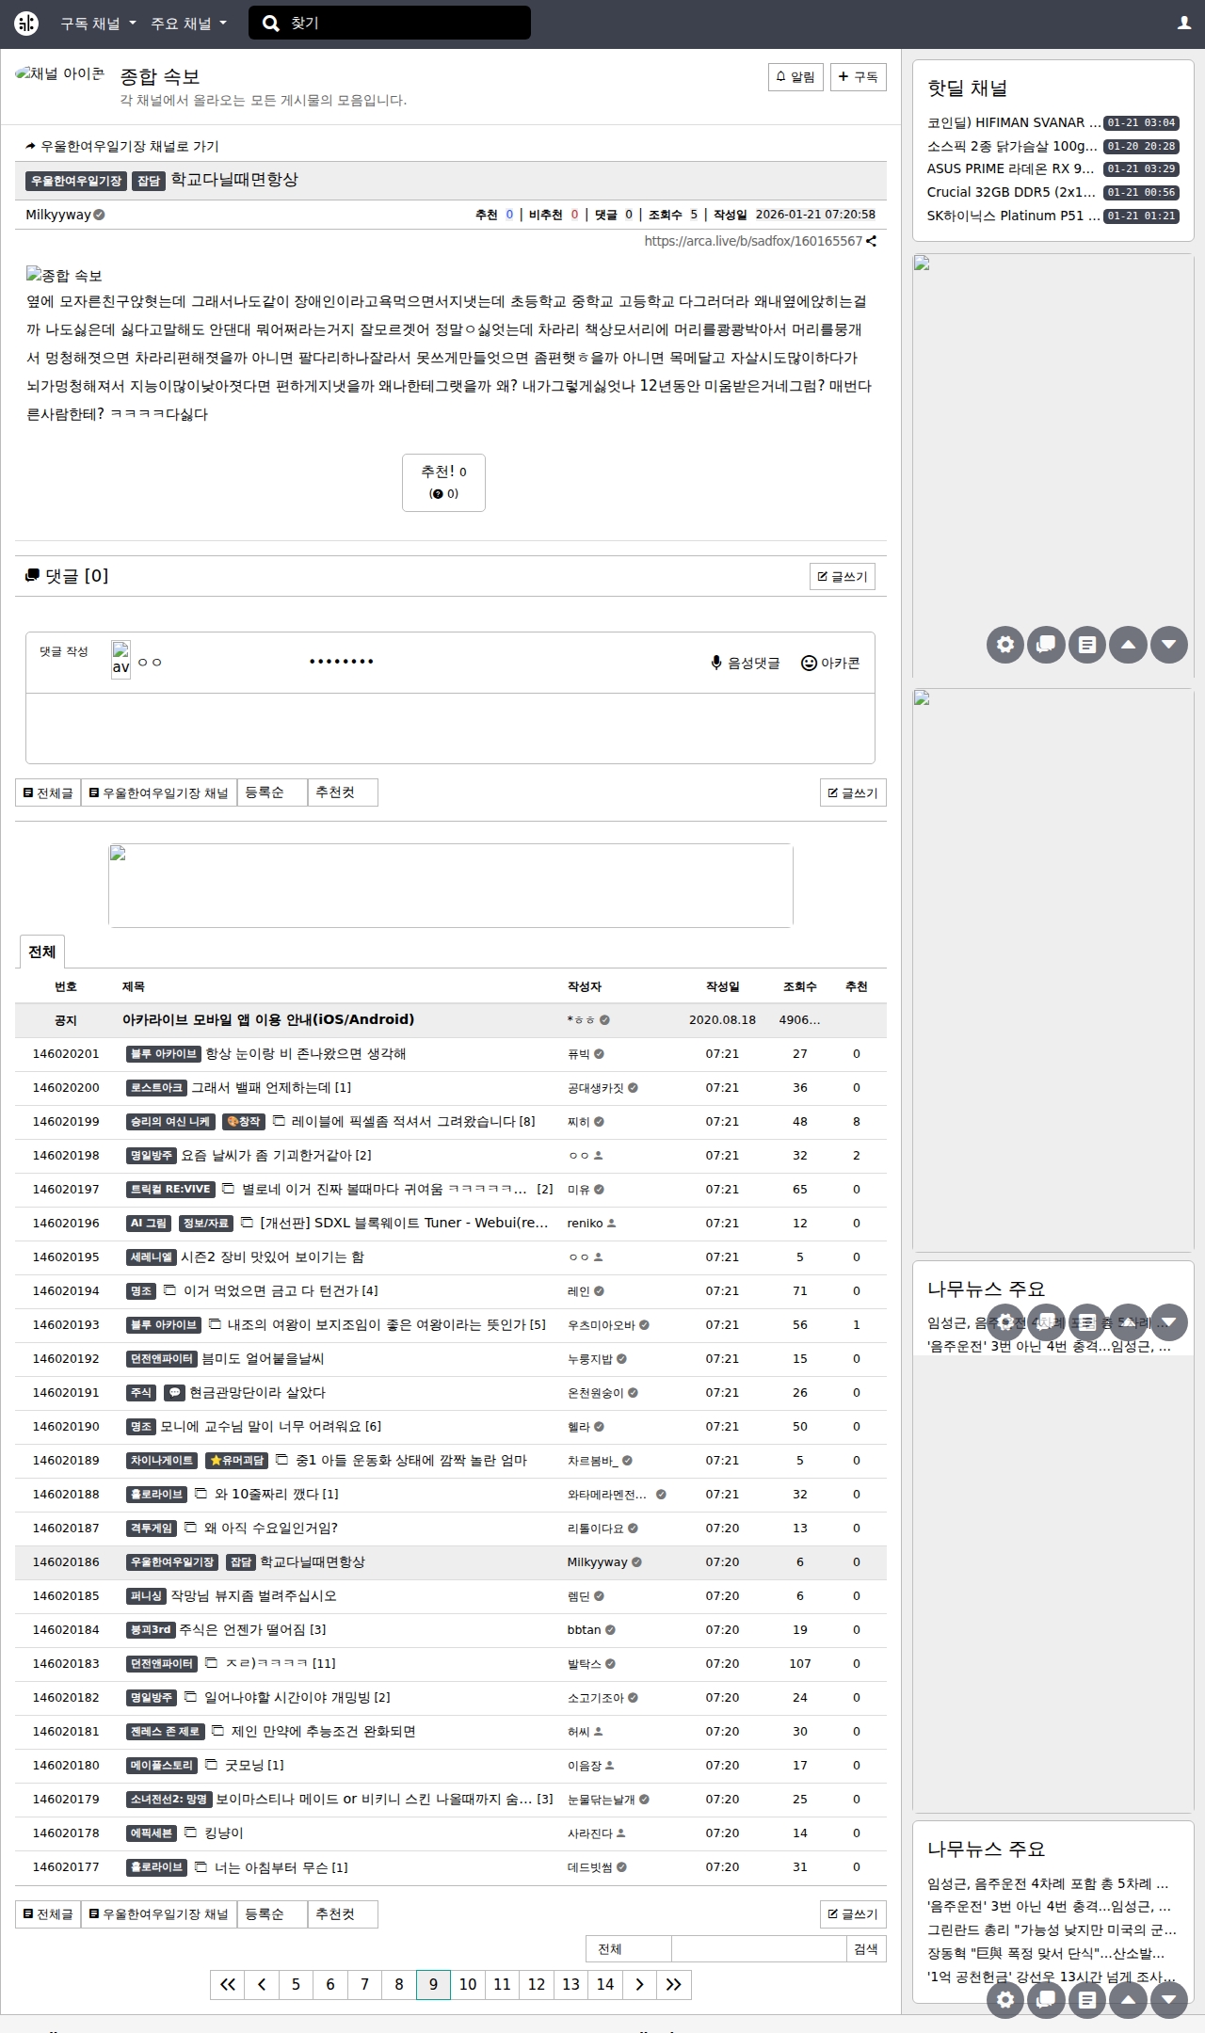Open hot deal Crucial 32GB DDR5
This screenshot has width=1205, height=2033.
1012,192
